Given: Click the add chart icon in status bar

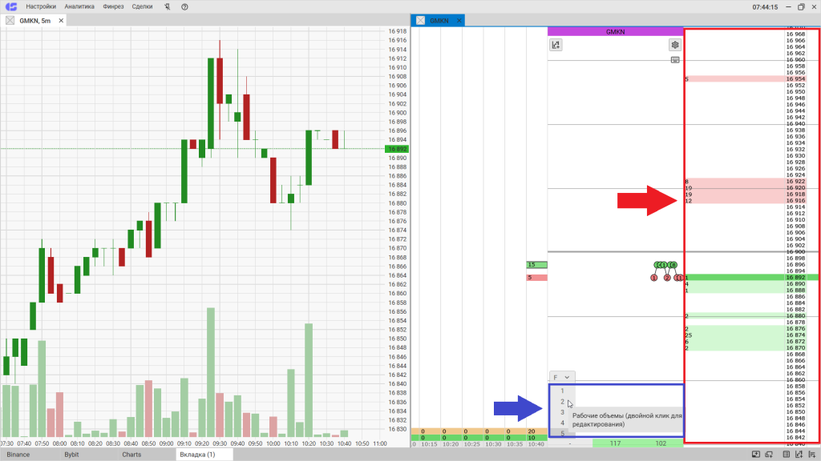Looking at the screenshot, I should [799, 455].
